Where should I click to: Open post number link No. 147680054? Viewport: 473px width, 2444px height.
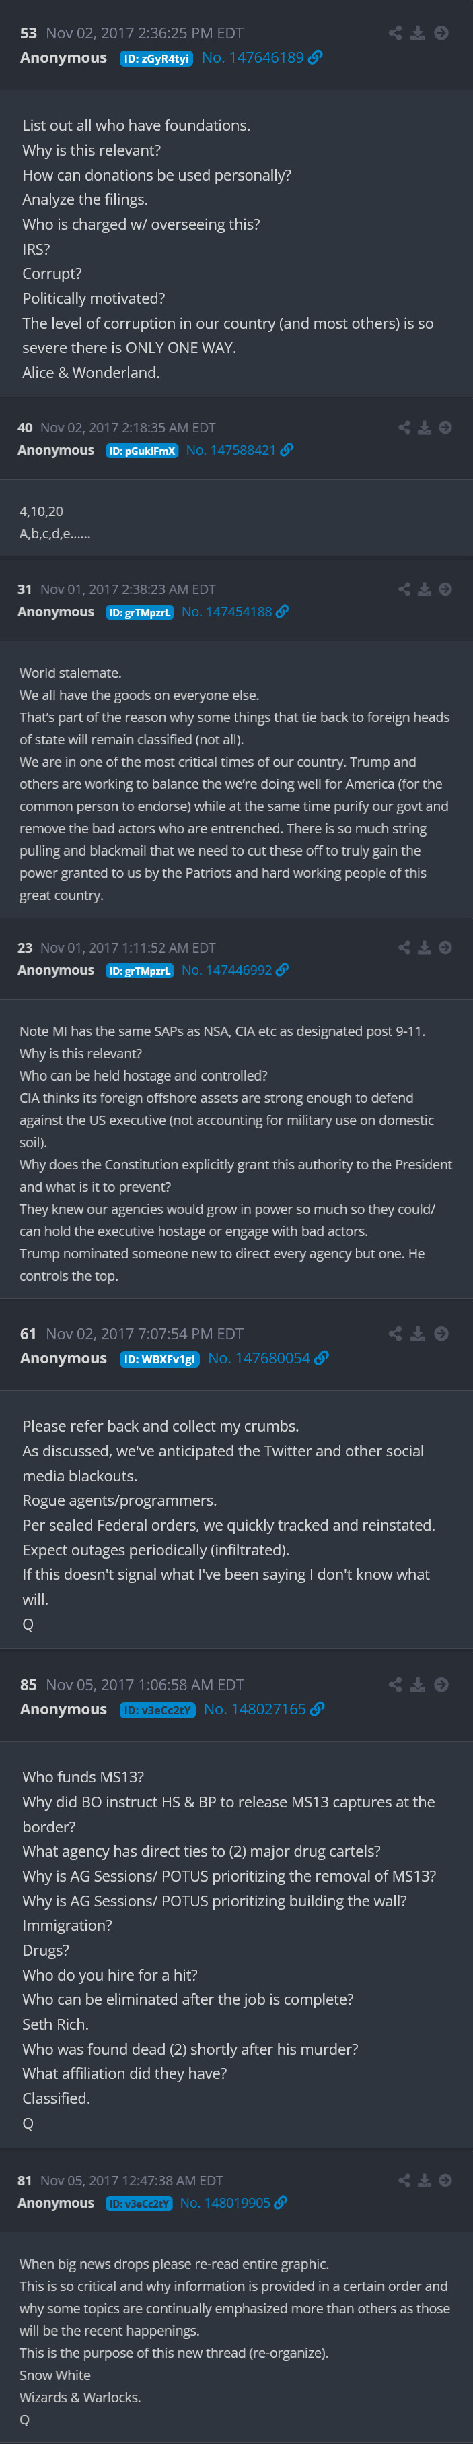[x=259, y=1359]
